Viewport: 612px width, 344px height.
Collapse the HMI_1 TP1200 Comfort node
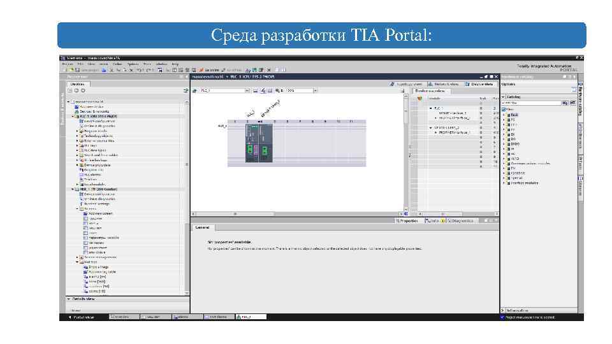tap(73, 189)
